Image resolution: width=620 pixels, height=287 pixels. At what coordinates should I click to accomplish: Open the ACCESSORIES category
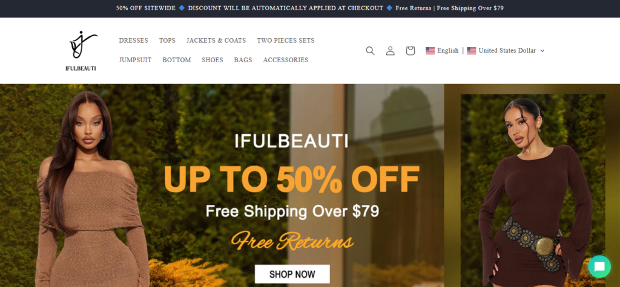point(286,60)
